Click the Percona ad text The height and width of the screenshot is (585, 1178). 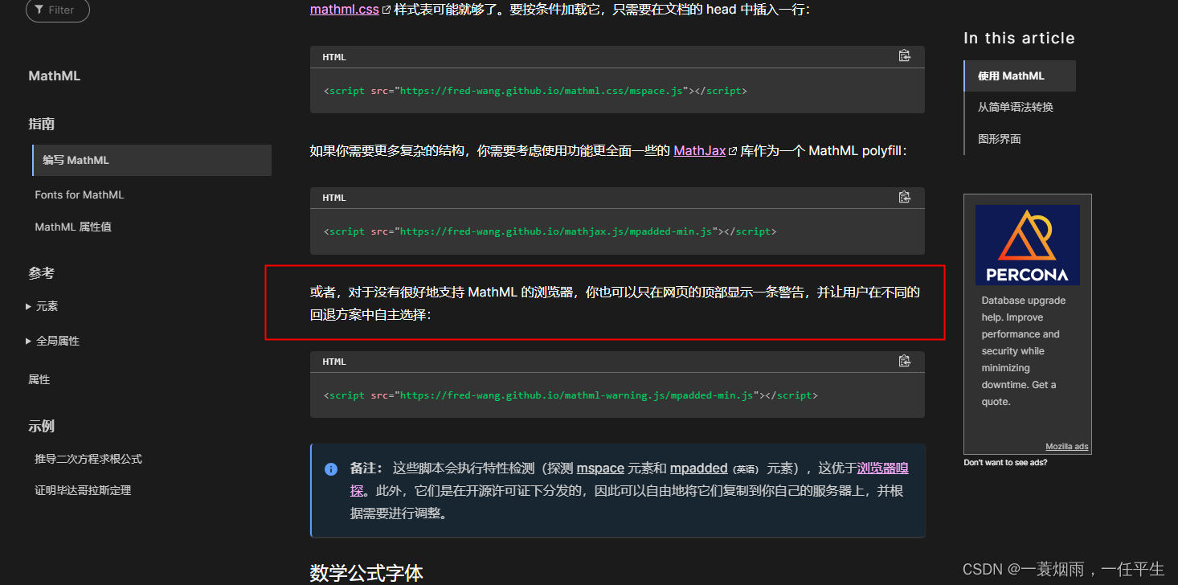[1024, 351]
